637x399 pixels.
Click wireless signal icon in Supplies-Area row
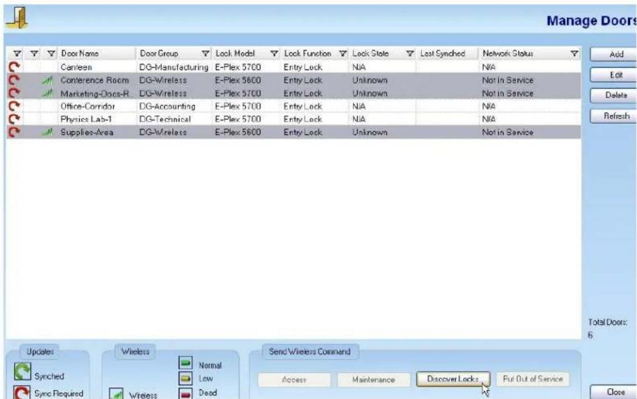click(x=47, y=132)
